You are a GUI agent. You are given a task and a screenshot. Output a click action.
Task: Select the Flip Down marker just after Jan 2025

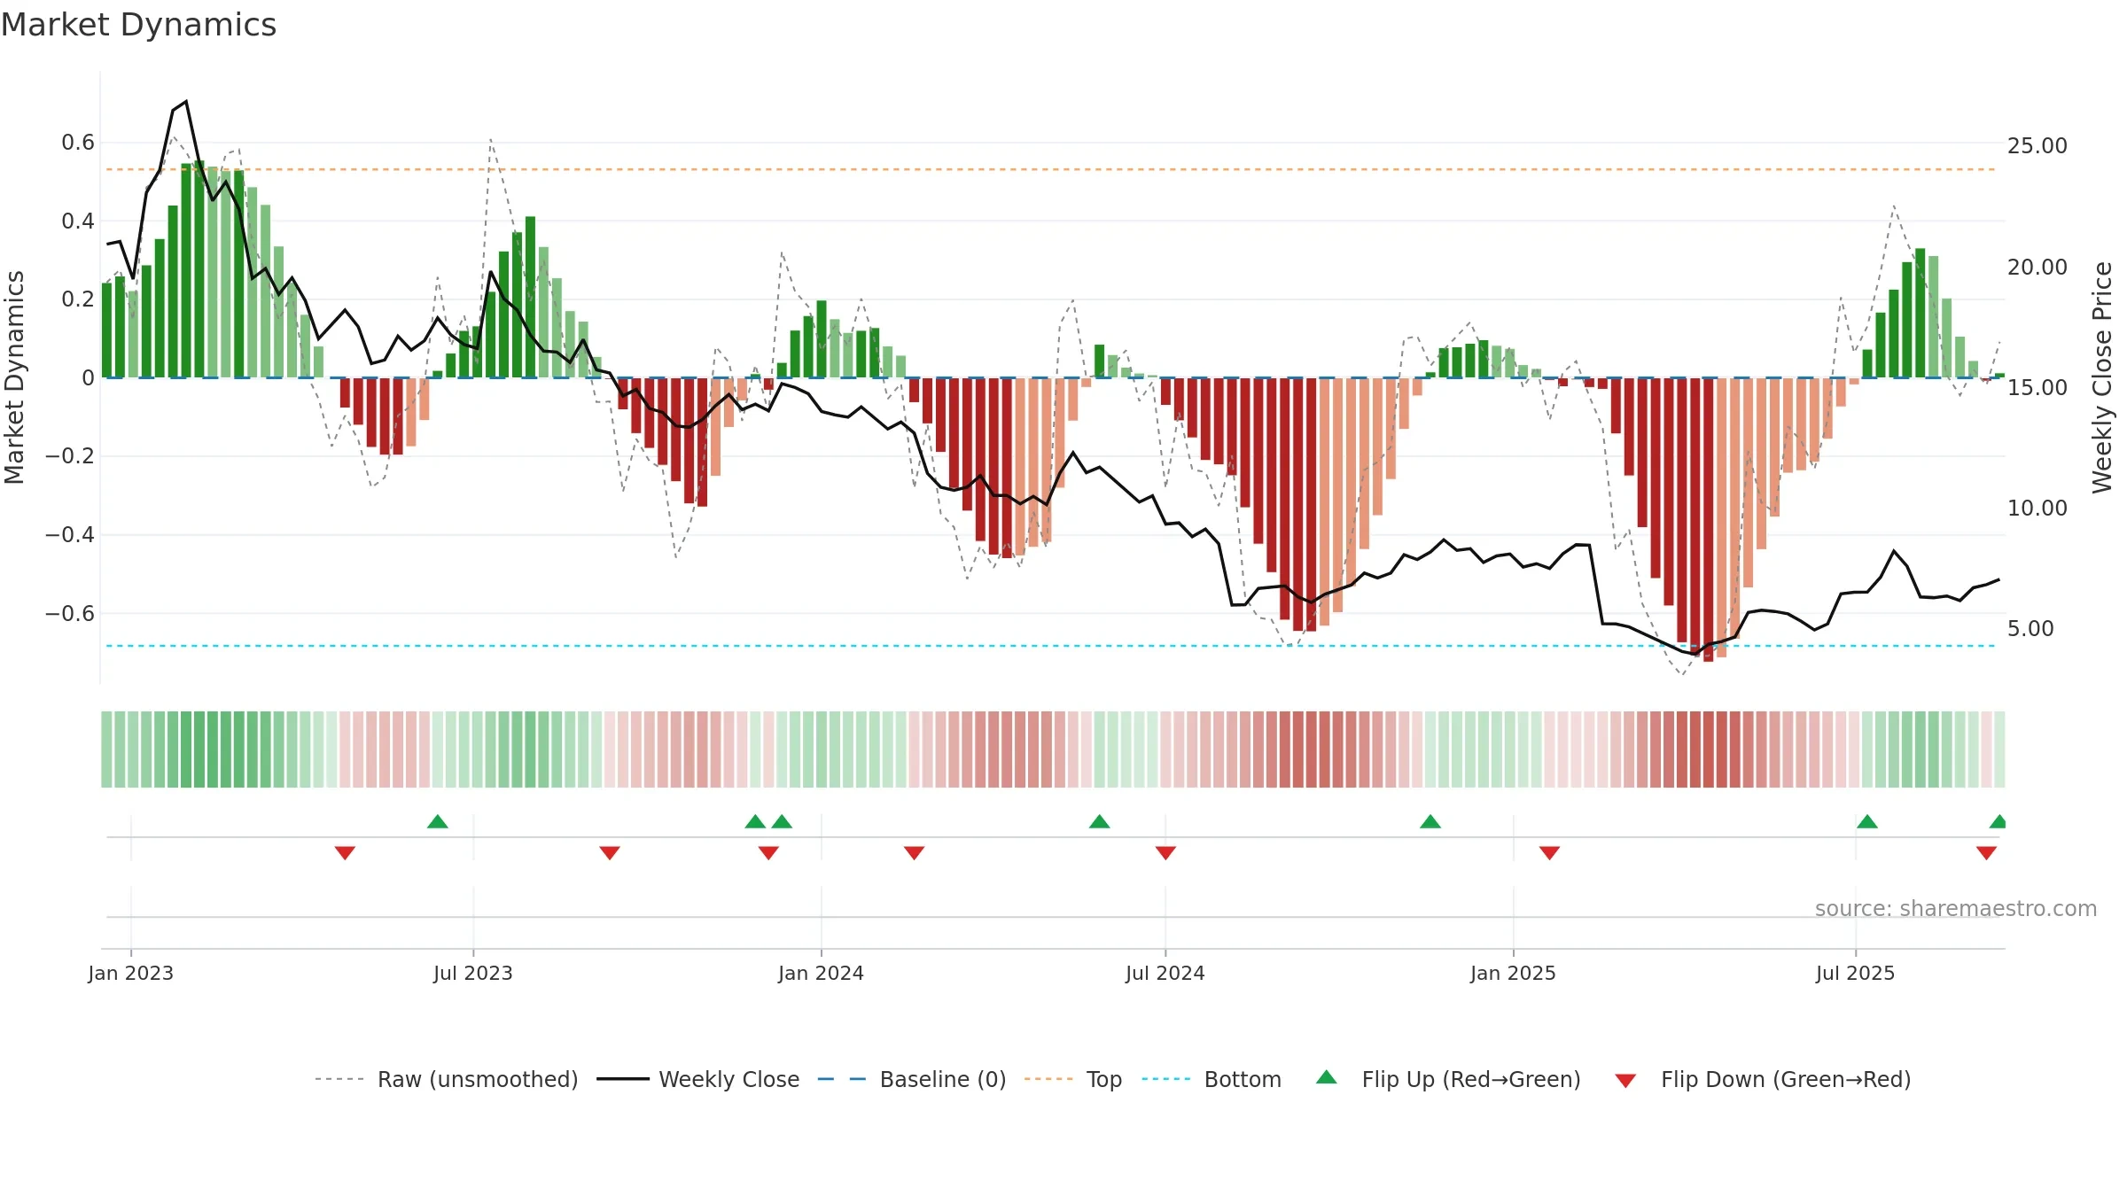(1549, 853)
